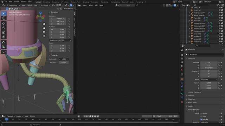Enable the Show Name checkbox
The width and height of the screenshot is (225, 126).
pyautogui.click(x=201, y=114)
